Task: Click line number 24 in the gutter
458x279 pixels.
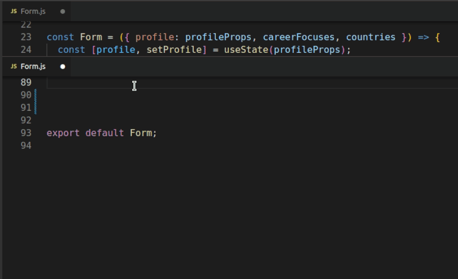Action: (26, 50)
